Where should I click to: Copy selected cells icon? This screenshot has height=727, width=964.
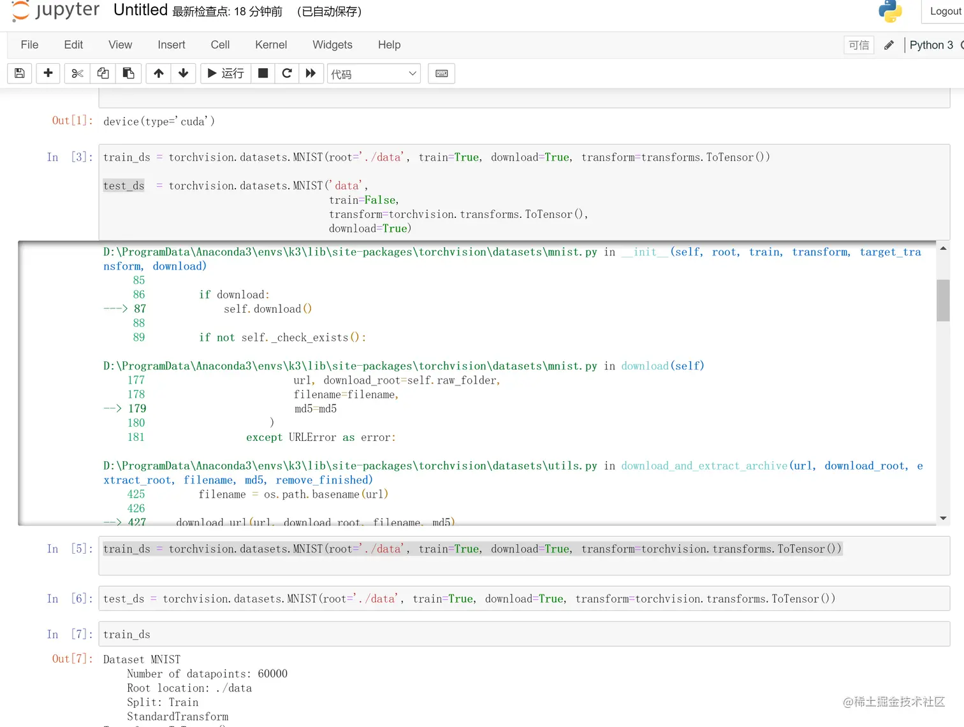point(103,73)
